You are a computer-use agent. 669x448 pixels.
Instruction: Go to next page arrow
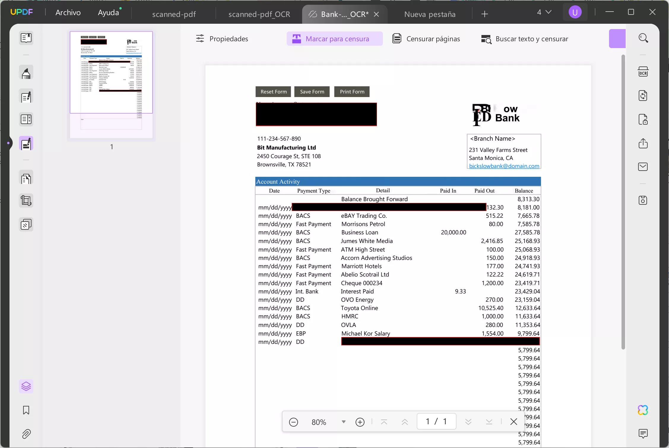468,422
